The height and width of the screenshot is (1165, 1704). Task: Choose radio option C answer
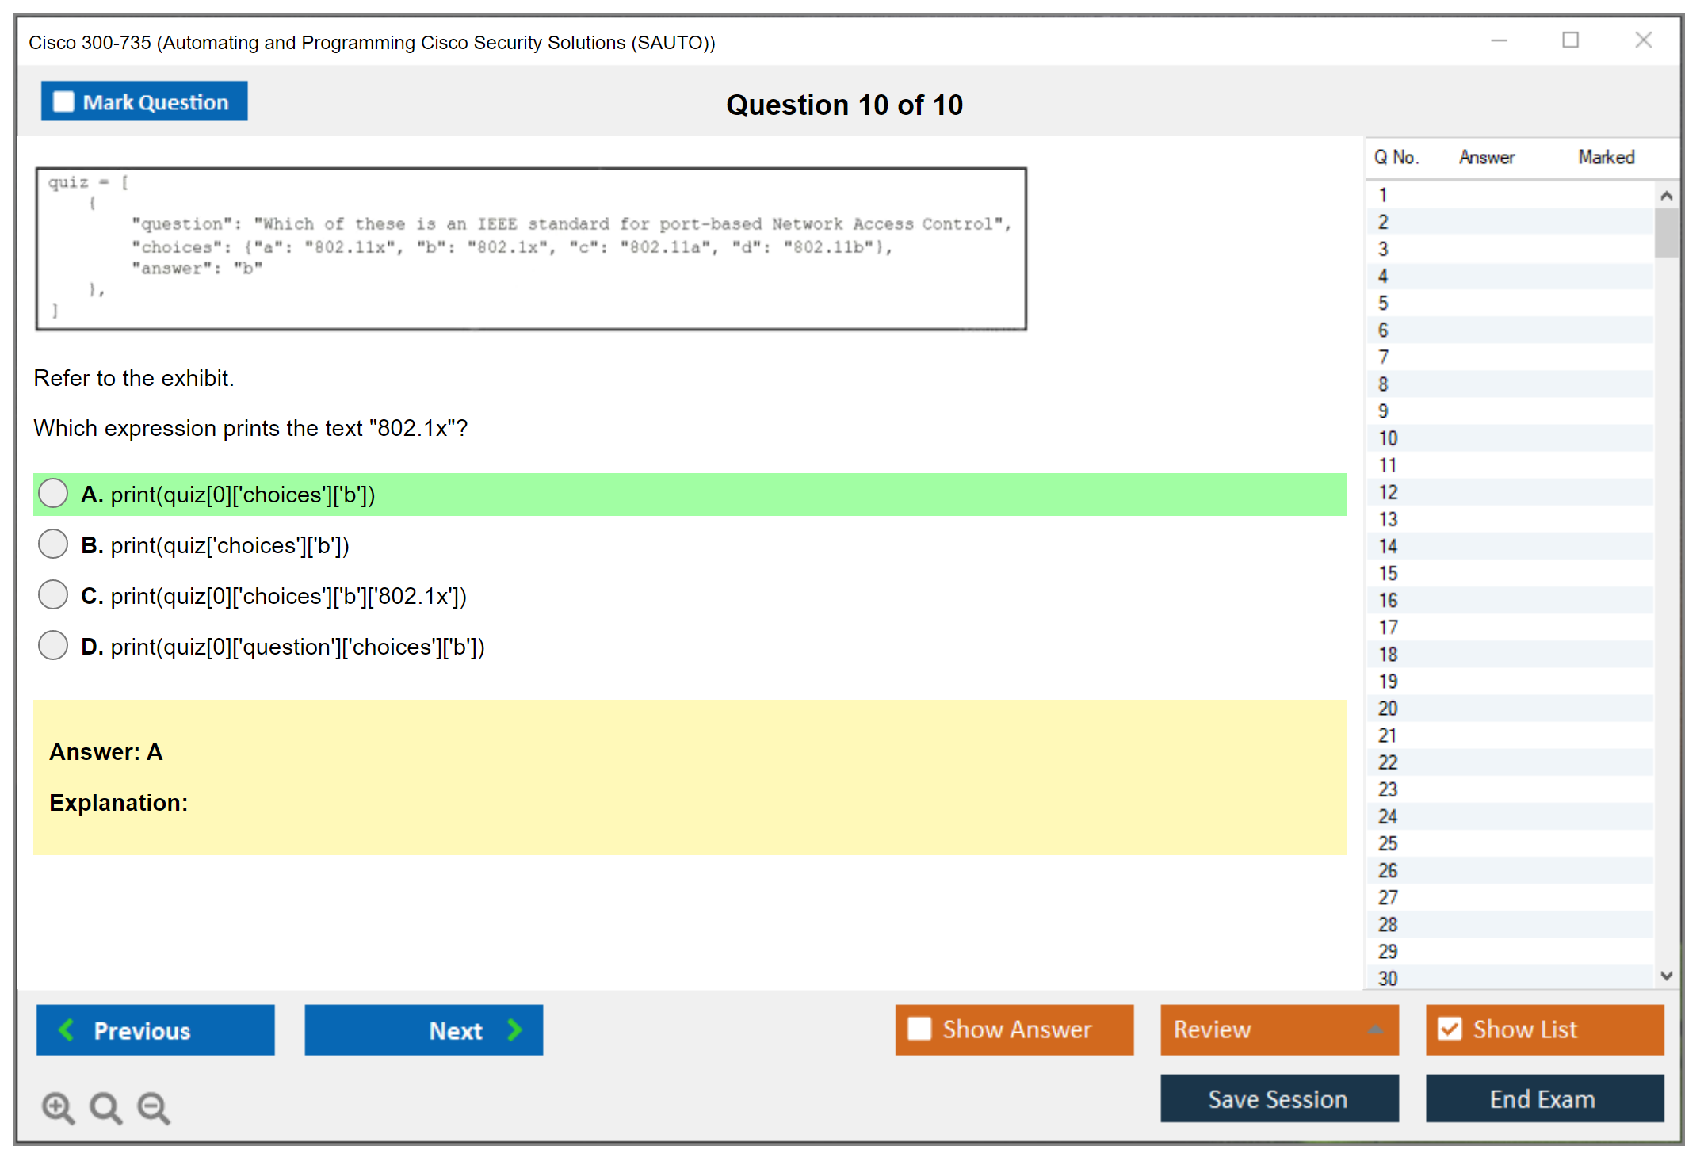[53, 594]
